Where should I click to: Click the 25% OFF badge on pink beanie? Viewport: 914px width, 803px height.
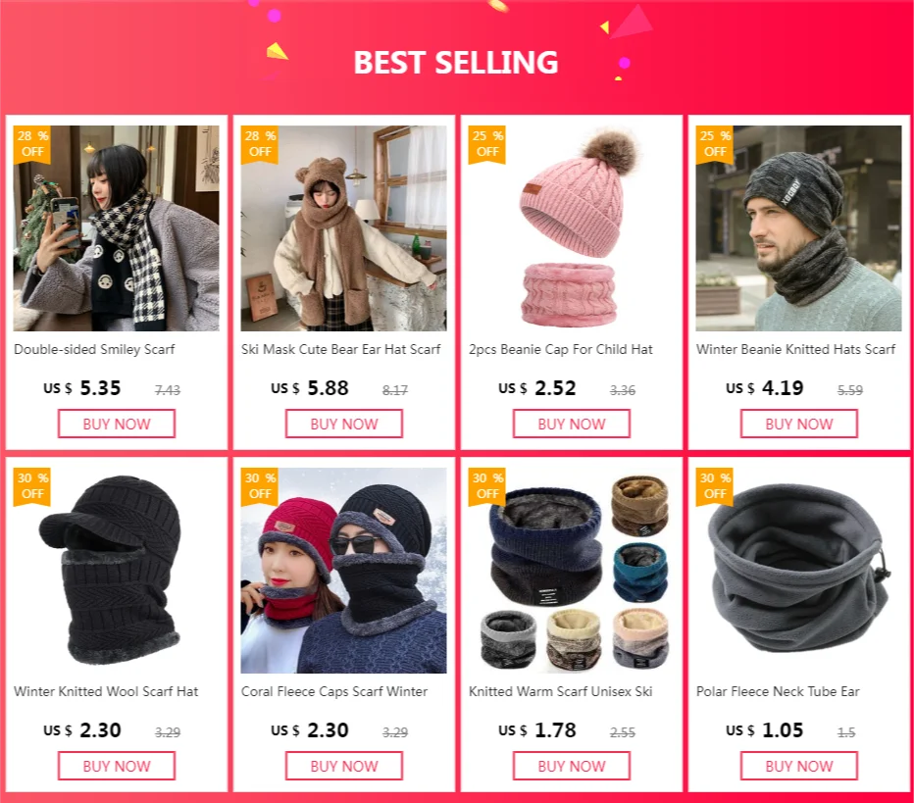[486, 144]
